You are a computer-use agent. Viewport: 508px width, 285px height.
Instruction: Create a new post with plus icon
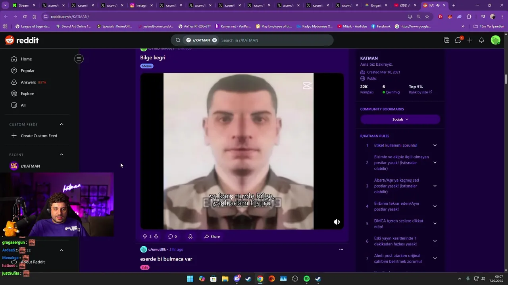coord(470,40)
